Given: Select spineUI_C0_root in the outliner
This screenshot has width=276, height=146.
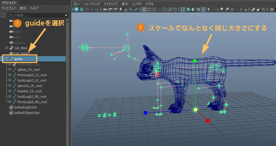Looking at the screenshot, I should pos(30,86).
